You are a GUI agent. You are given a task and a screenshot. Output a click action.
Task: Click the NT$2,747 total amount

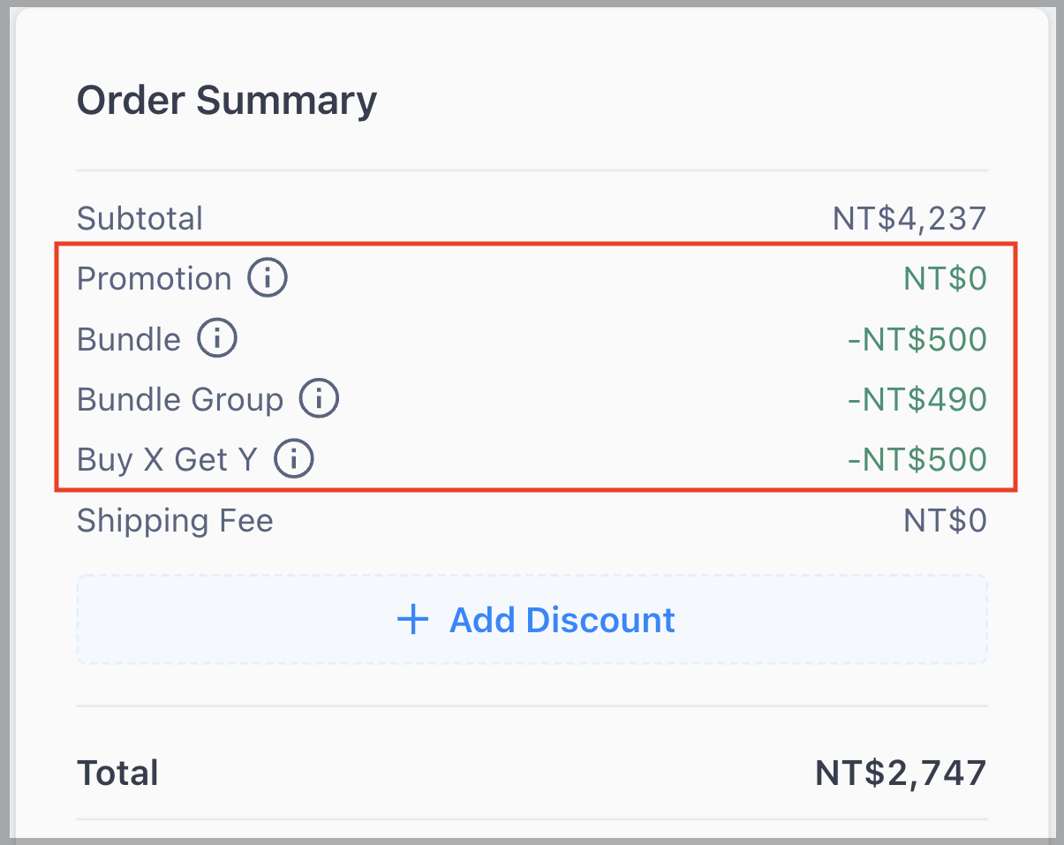point(901,773)
